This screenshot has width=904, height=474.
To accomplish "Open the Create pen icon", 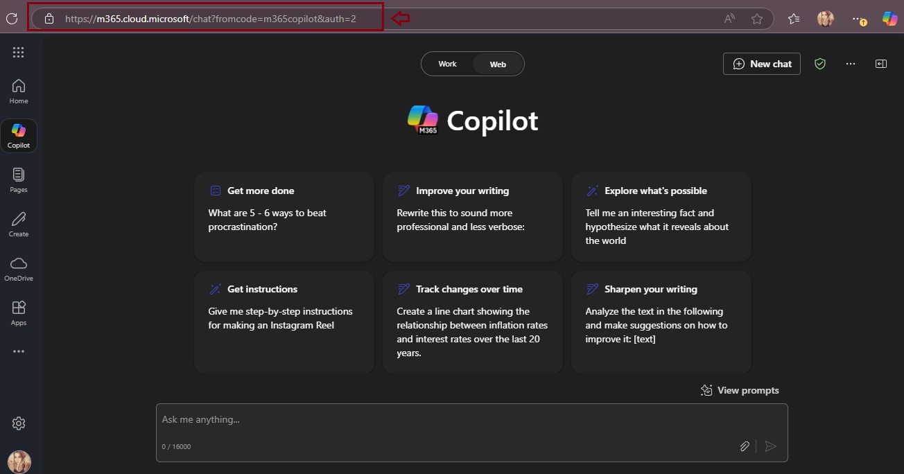I will click(x=19, y=224).
